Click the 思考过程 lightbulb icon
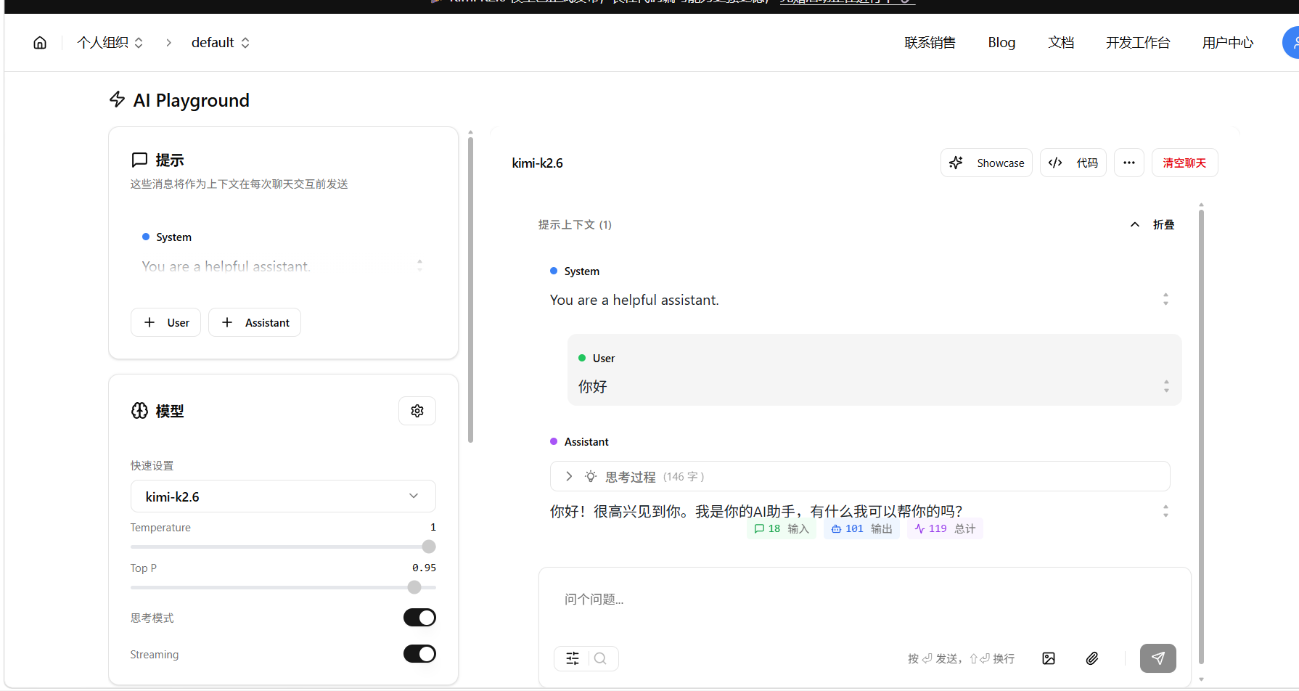 tap(591, 476)
